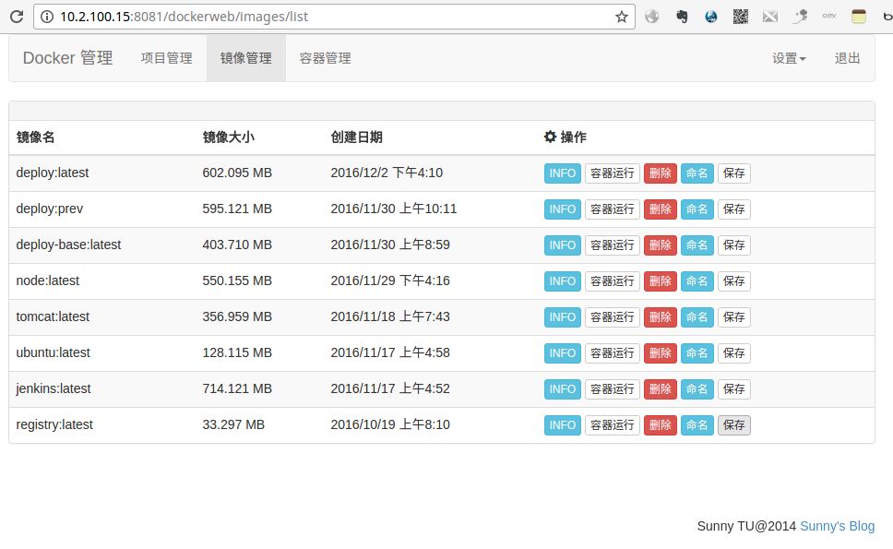893x549 pixels.
Task: Run container from ubuntu:latest image
Action: click(613, 353)
